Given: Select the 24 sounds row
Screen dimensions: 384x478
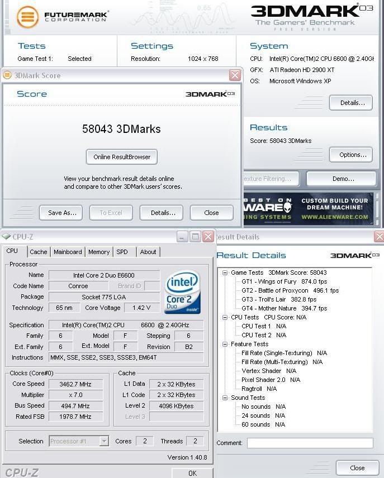Looking at the screenshot, I should [x=263, y=415].
